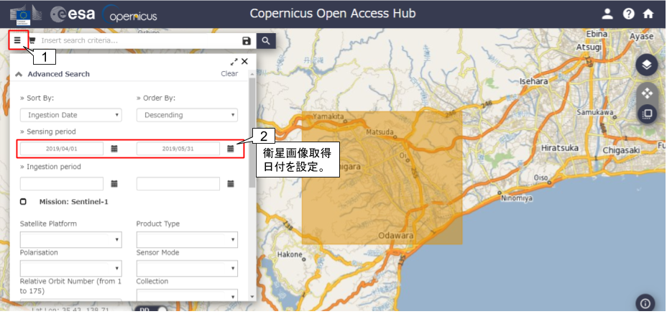Open the Polarisation dropdown
667x314 pixels.
pyautogui.click(x=70, y=269)
